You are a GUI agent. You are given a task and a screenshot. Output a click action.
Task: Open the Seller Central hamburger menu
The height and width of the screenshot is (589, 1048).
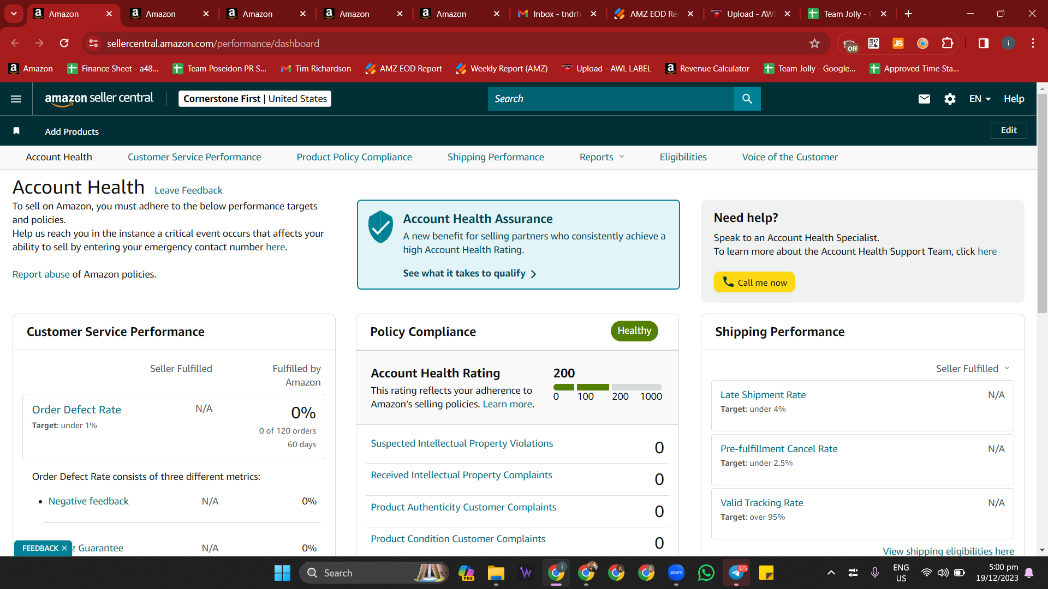tap(16, 99)
